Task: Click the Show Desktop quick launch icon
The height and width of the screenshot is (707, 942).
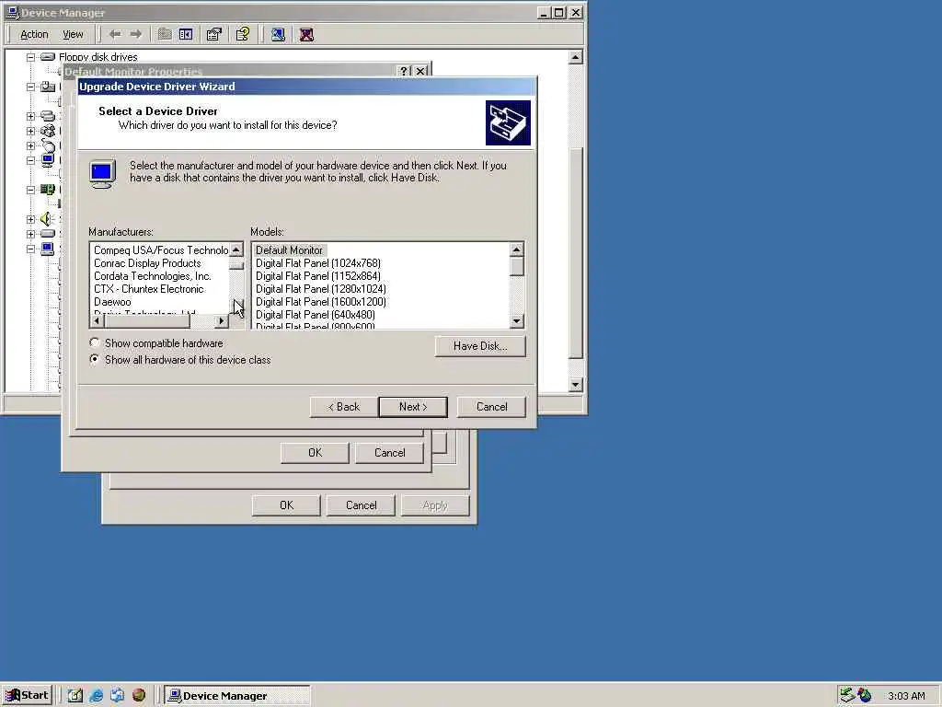Action: 75,696
